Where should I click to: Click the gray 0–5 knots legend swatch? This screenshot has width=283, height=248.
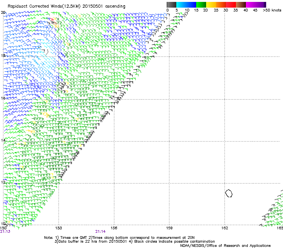coord(171,5)
